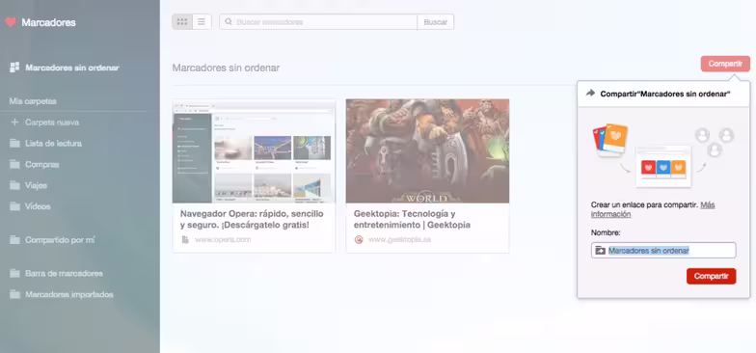This screenshot has width=756, height=353.
Task: Open the Geektopia bookmark thumbnail
Action: 427,150
